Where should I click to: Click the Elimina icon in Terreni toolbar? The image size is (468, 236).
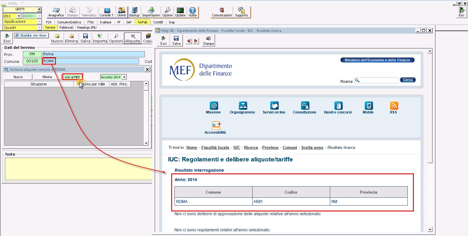point(71,38)
